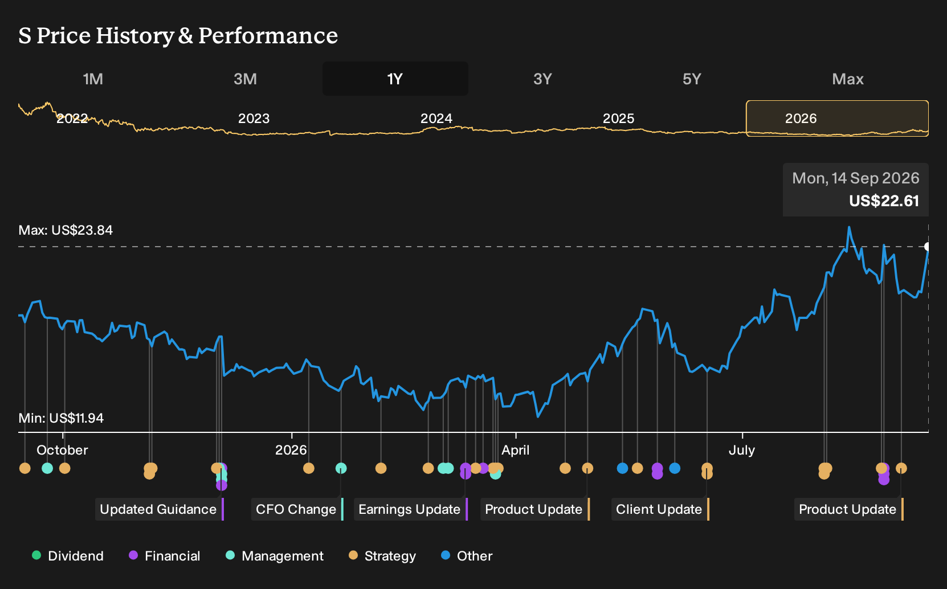Click the blue Other marker left of Client Update
This screenshot has height=589, width=947.
622,468
